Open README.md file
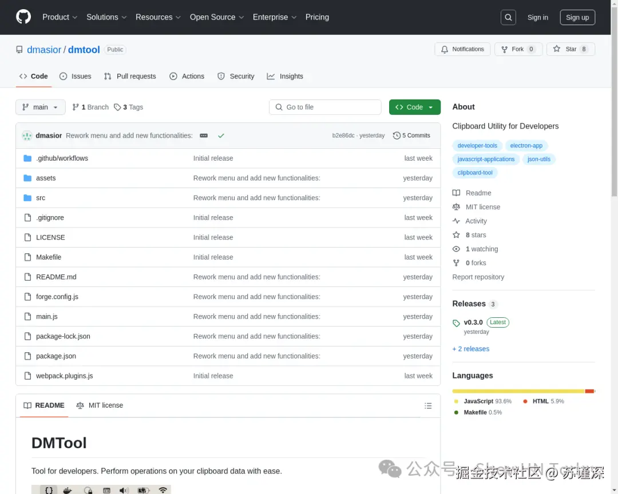The image size is (618, 494). 56,277
